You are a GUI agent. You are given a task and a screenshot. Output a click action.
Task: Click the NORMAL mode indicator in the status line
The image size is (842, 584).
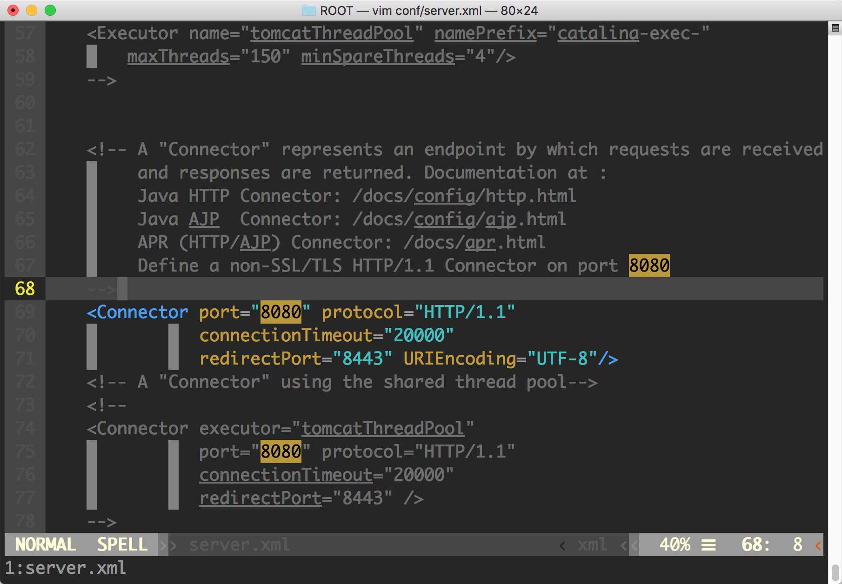pos(46,544)
